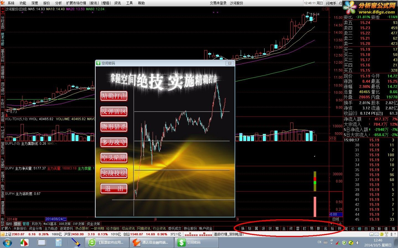Switch to 分时走势 in left sidebar
The image size is (398, 248).
point(2,23)
